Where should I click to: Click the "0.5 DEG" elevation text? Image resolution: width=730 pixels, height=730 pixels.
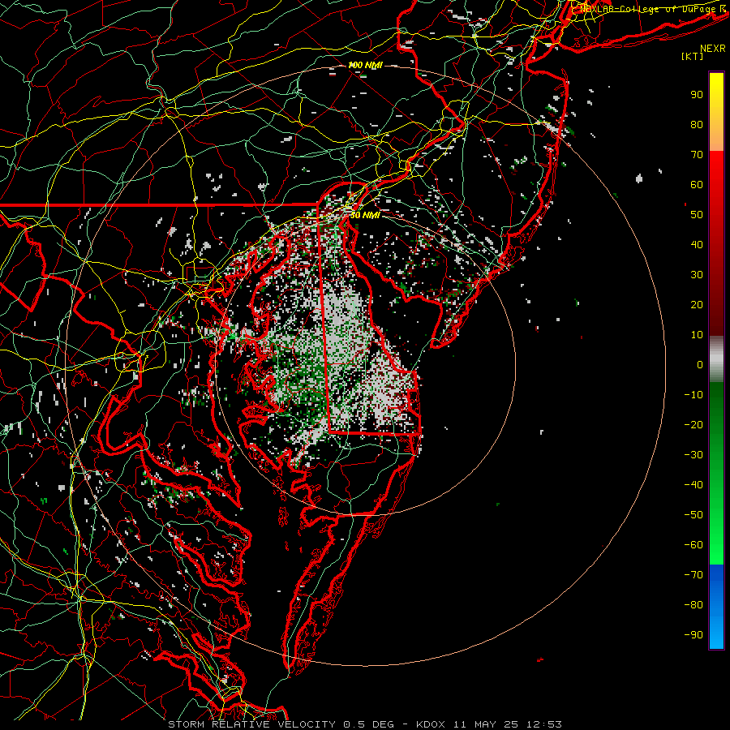click(x=369, y=724)
